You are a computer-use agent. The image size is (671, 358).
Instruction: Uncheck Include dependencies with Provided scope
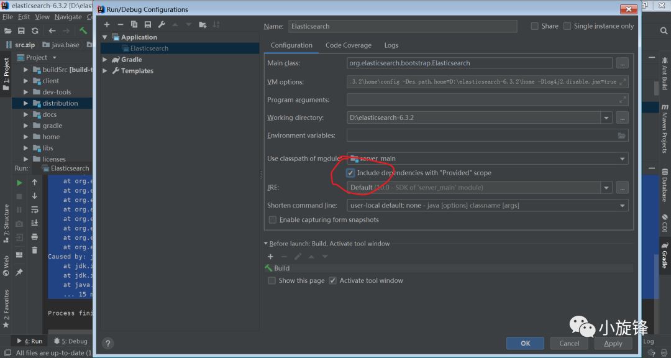[x=350, y=173]
